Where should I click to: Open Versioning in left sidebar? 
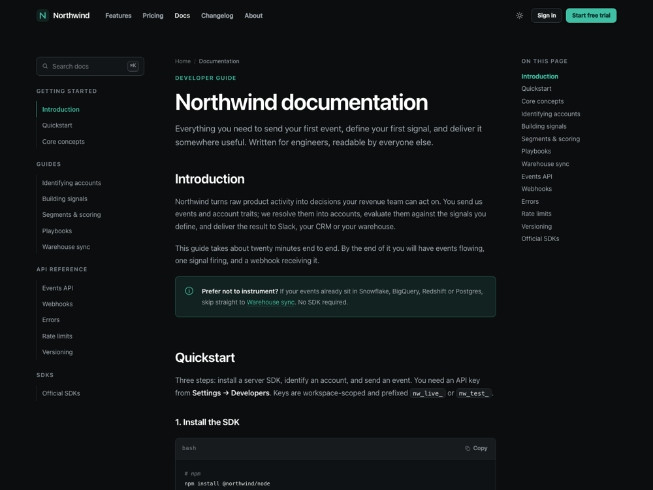(x=57, y=352)
